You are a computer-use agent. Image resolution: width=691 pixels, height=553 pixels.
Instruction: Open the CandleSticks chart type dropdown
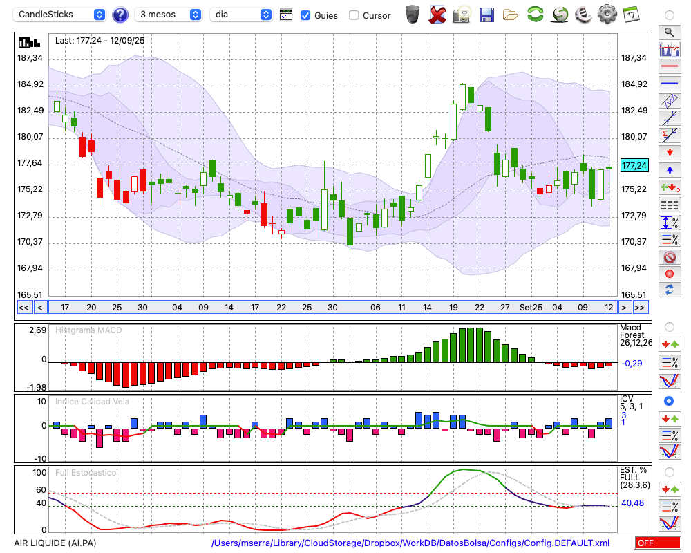(x=59, y=15)
